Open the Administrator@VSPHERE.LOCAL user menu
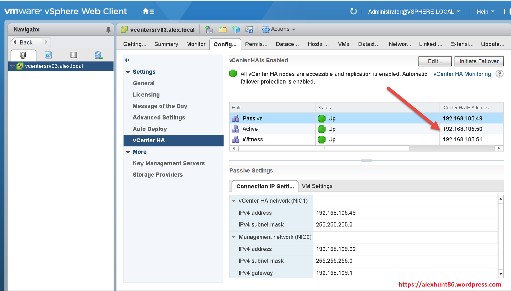 click(x=414, y=12)
